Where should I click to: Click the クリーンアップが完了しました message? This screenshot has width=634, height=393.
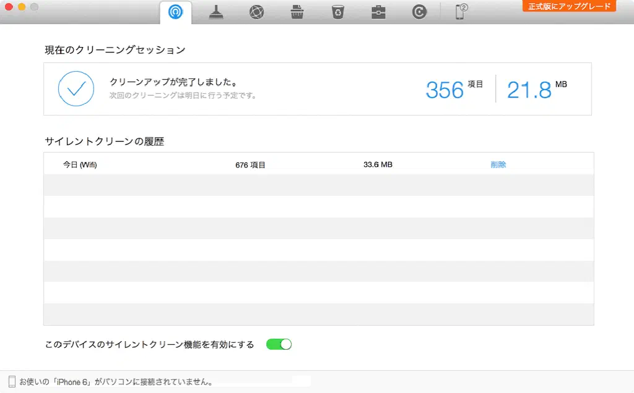pyautogui.click(x=173, y=82)
